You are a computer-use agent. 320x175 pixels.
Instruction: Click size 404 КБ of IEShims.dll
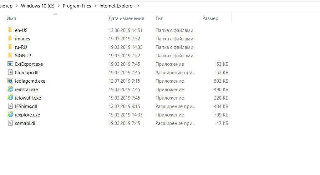pos(221,106)
